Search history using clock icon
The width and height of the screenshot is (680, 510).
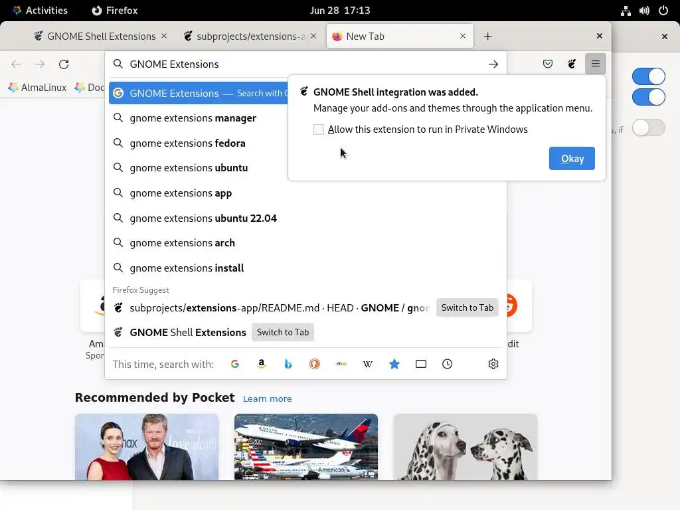(x=447, y=364)
